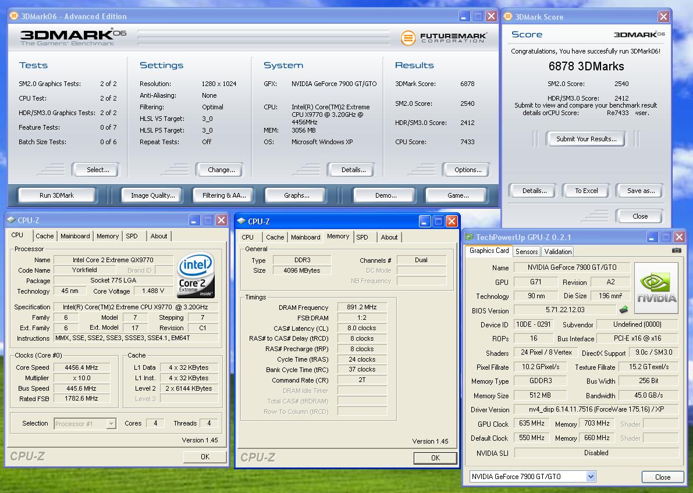Click the Memory CPU-Z window title icon
This screenshot has width=693, height=493.
241,221
